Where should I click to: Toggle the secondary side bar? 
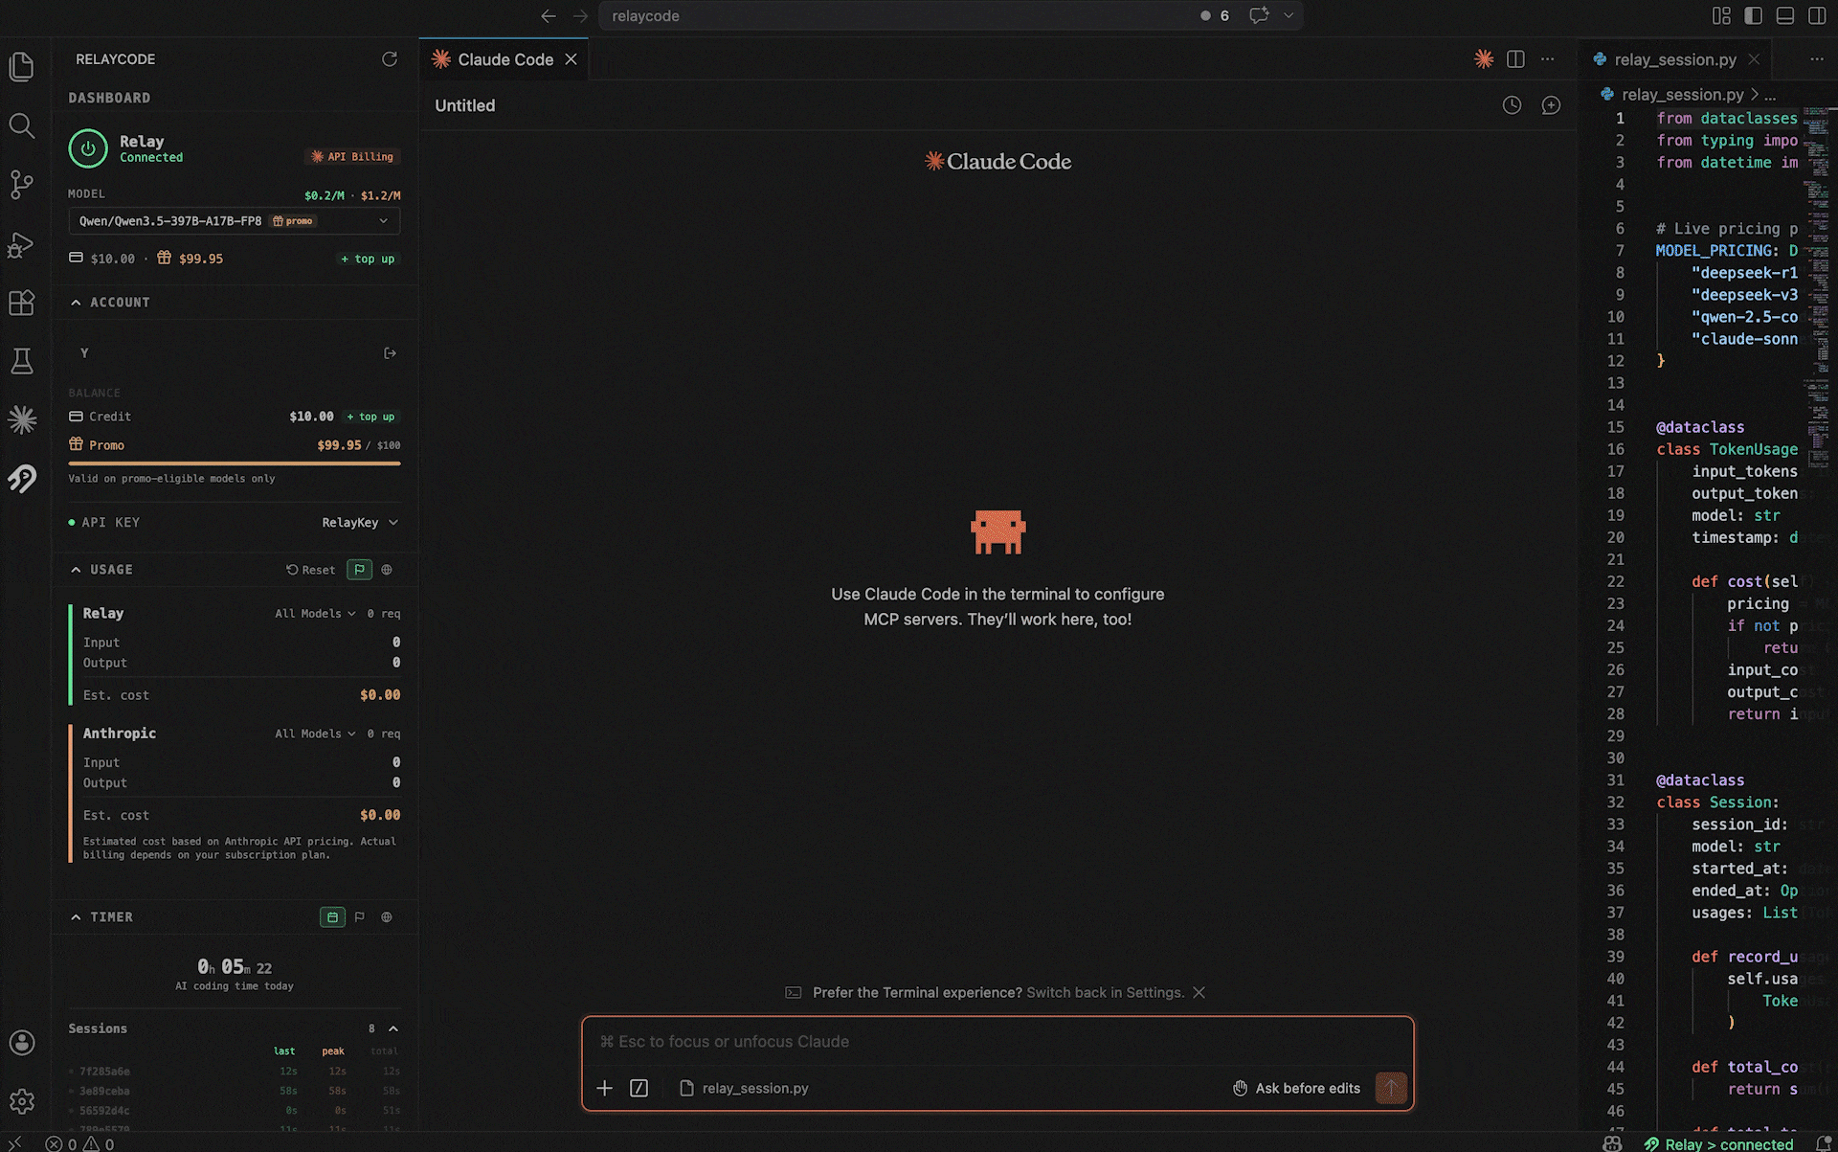click(1817, 15)
